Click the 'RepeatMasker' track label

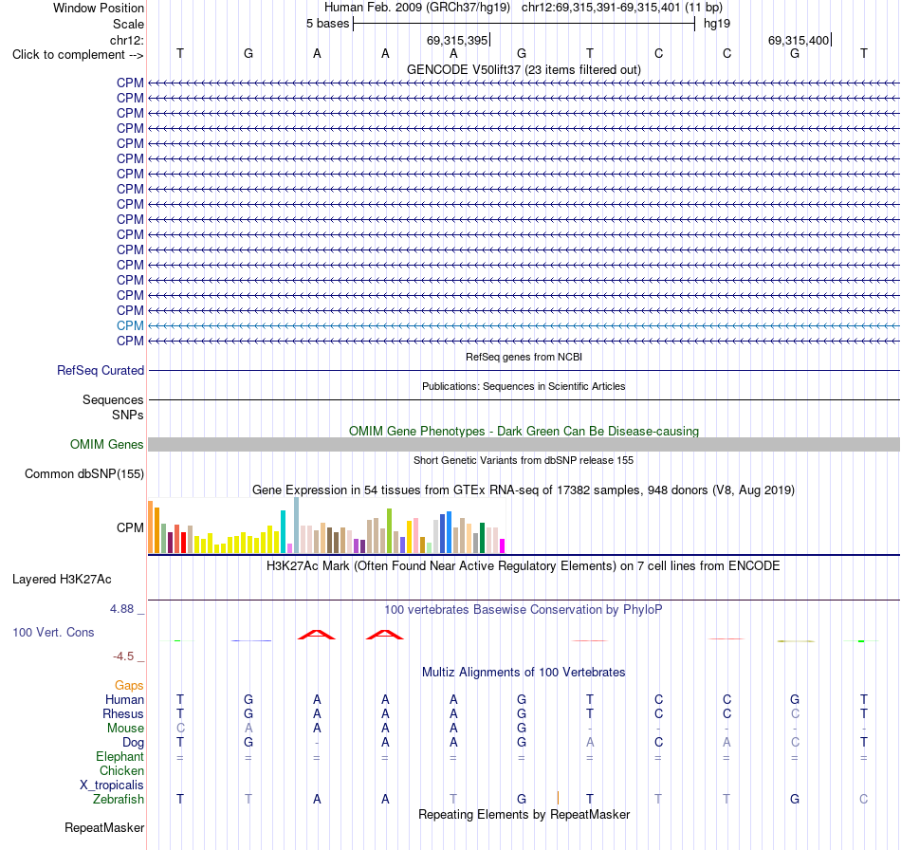104,828
